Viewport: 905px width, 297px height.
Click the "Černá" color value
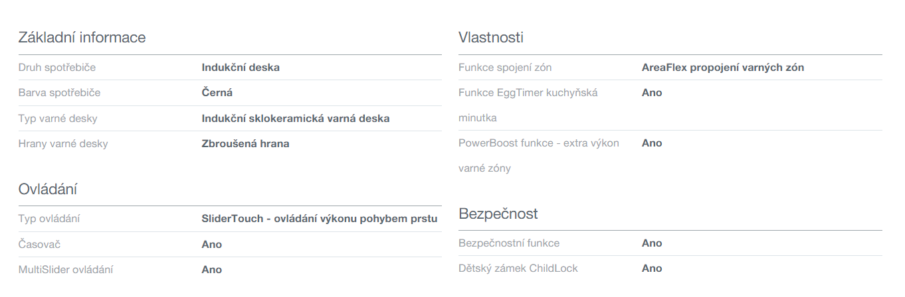217,93
